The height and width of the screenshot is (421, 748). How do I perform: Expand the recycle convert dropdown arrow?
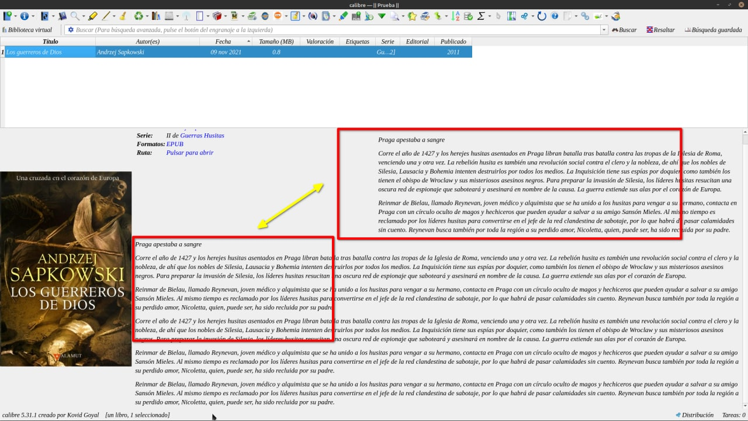(x=147, y=16)
